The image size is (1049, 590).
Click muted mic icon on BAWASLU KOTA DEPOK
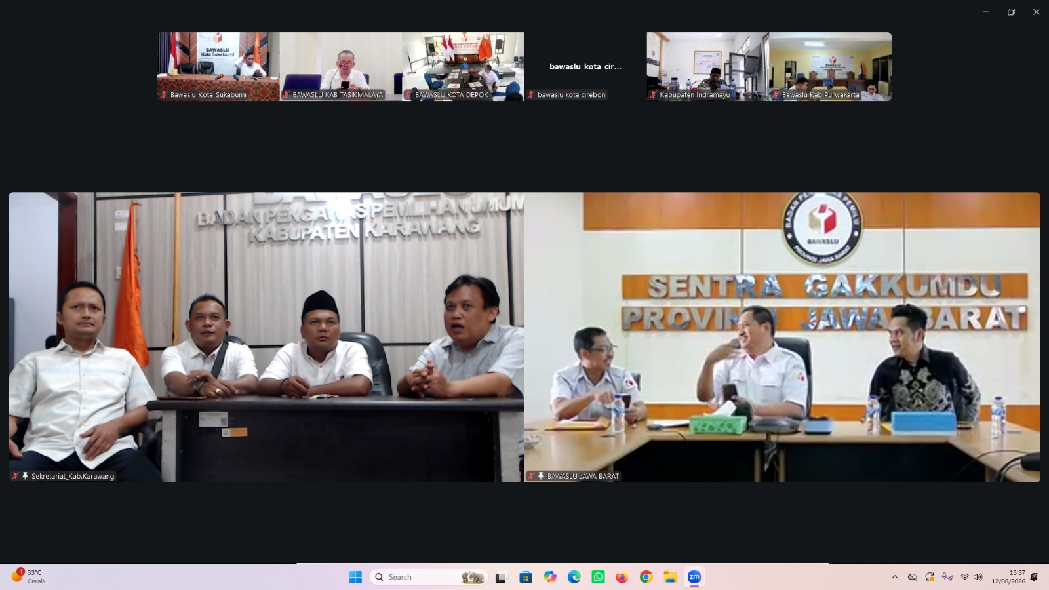tap(408, 94)
